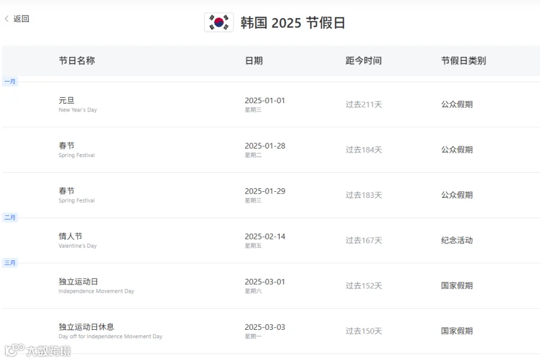The image size is (540, 361).
Task: Open the 春节 entry dated 2025-01-29
Action: (x=271, y=195)
